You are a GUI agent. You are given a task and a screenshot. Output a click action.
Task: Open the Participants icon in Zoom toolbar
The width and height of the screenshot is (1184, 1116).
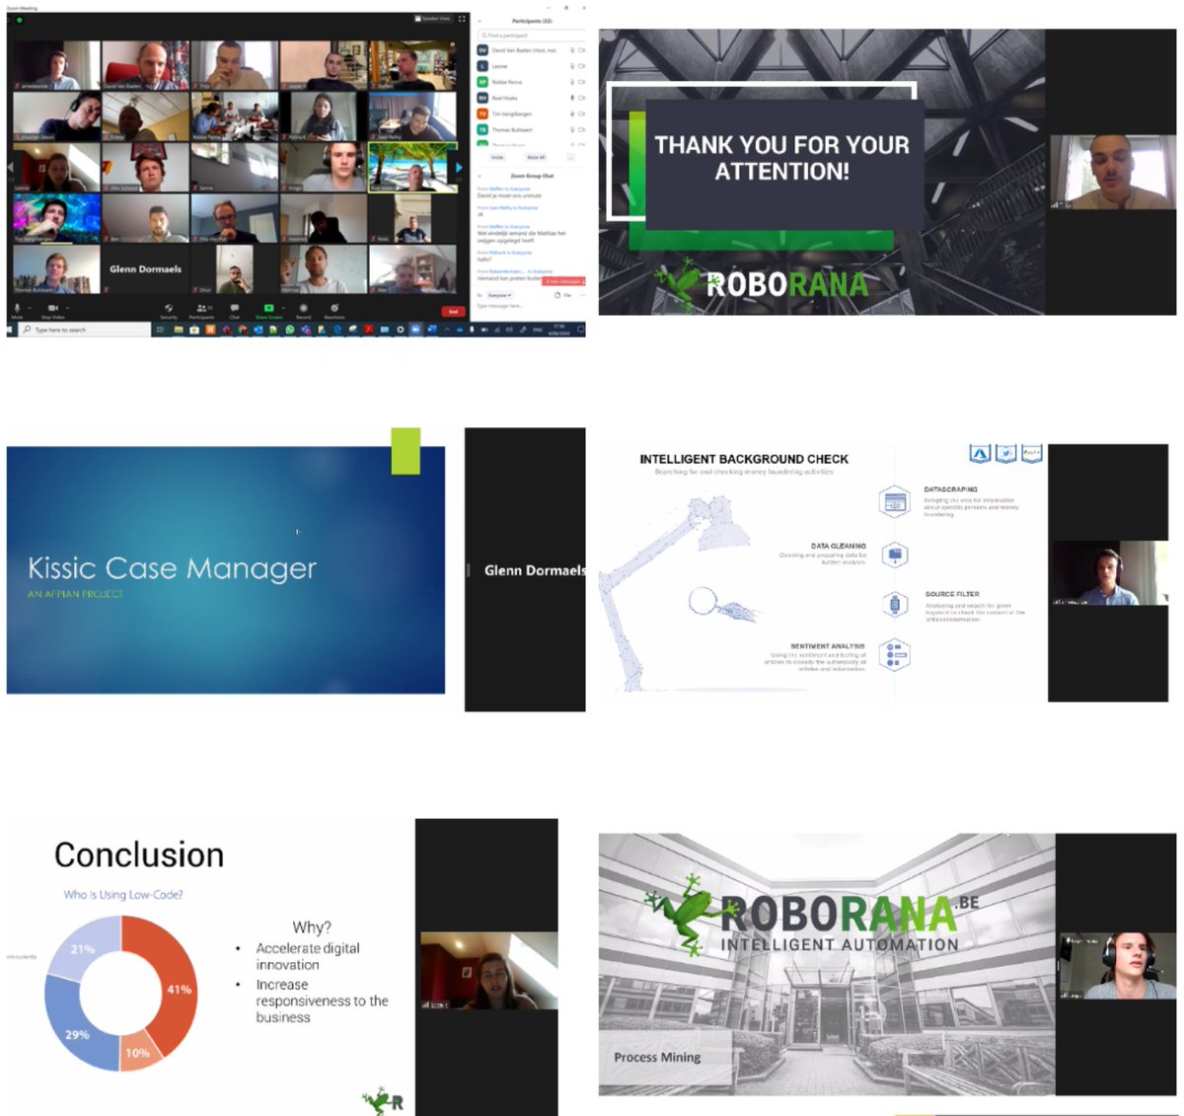(x=201, y=308)
